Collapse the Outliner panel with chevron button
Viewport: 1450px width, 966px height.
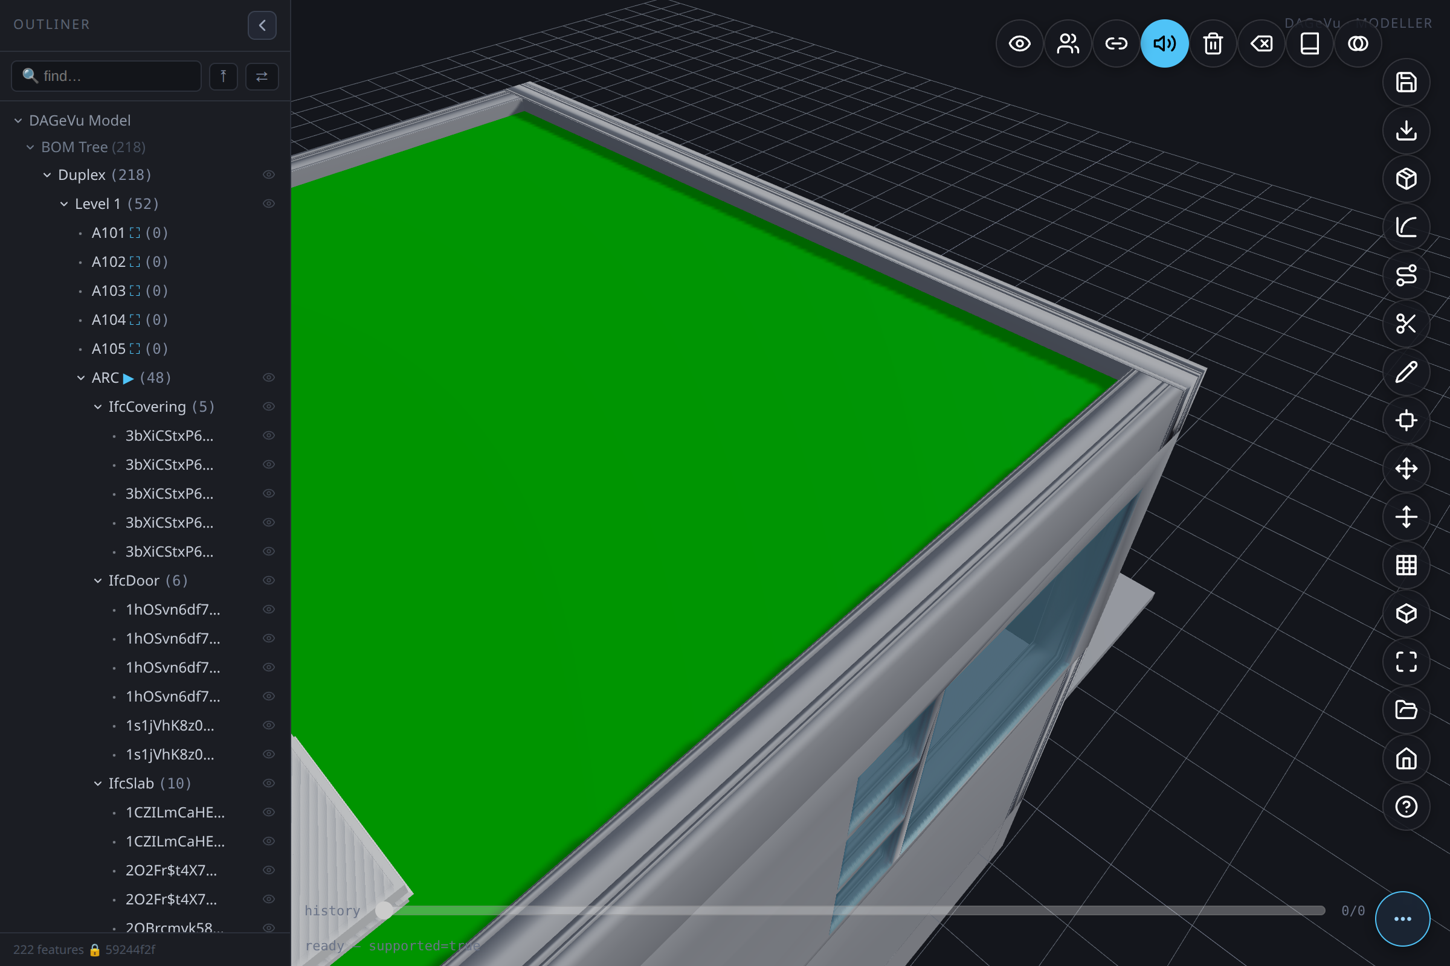[x=262, y=25]
